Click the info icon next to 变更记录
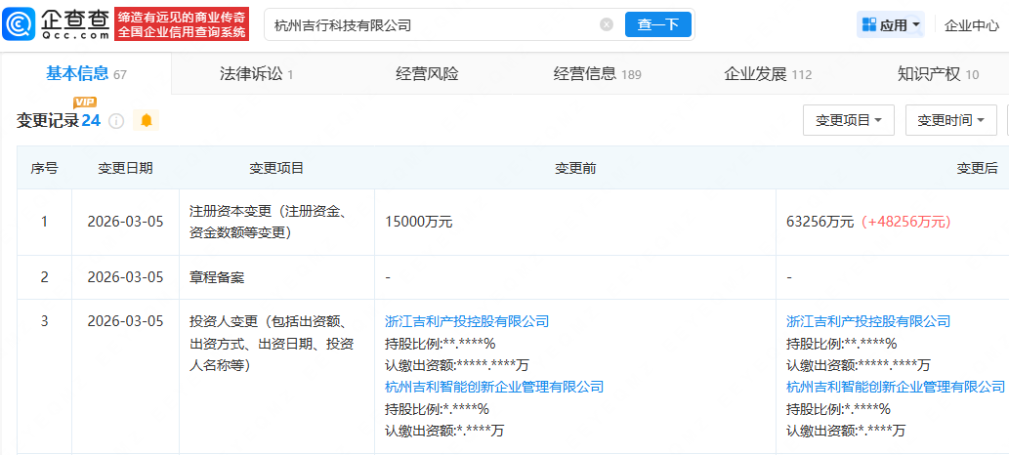Viewport: 1009px width, 455px height. [x=116, y=121]
